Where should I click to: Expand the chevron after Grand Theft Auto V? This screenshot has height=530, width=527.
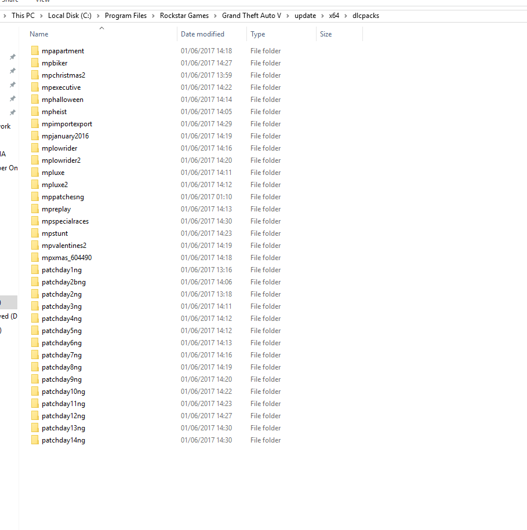click(288, 16)
